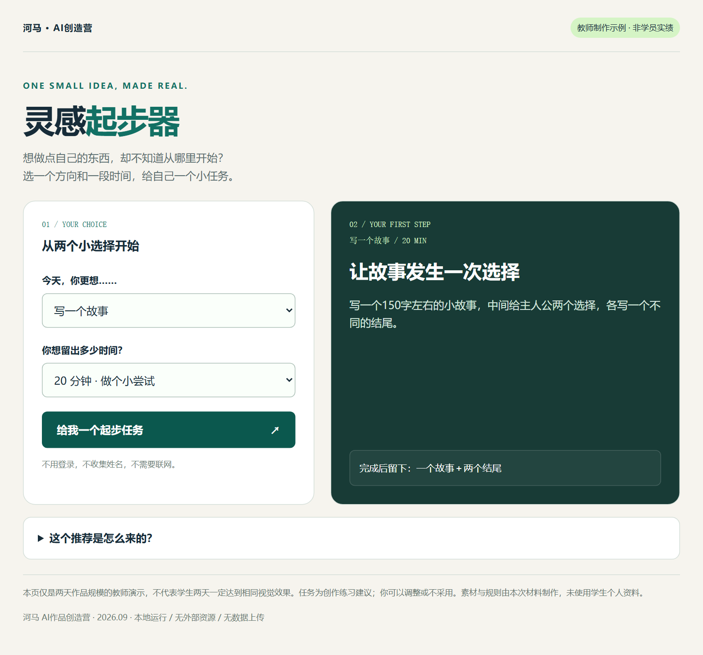This screenshot has height=655, width=703.
Task: Open the 20 分钟 time dropdown
Action: pyautogui.click(x=169, y=380)
